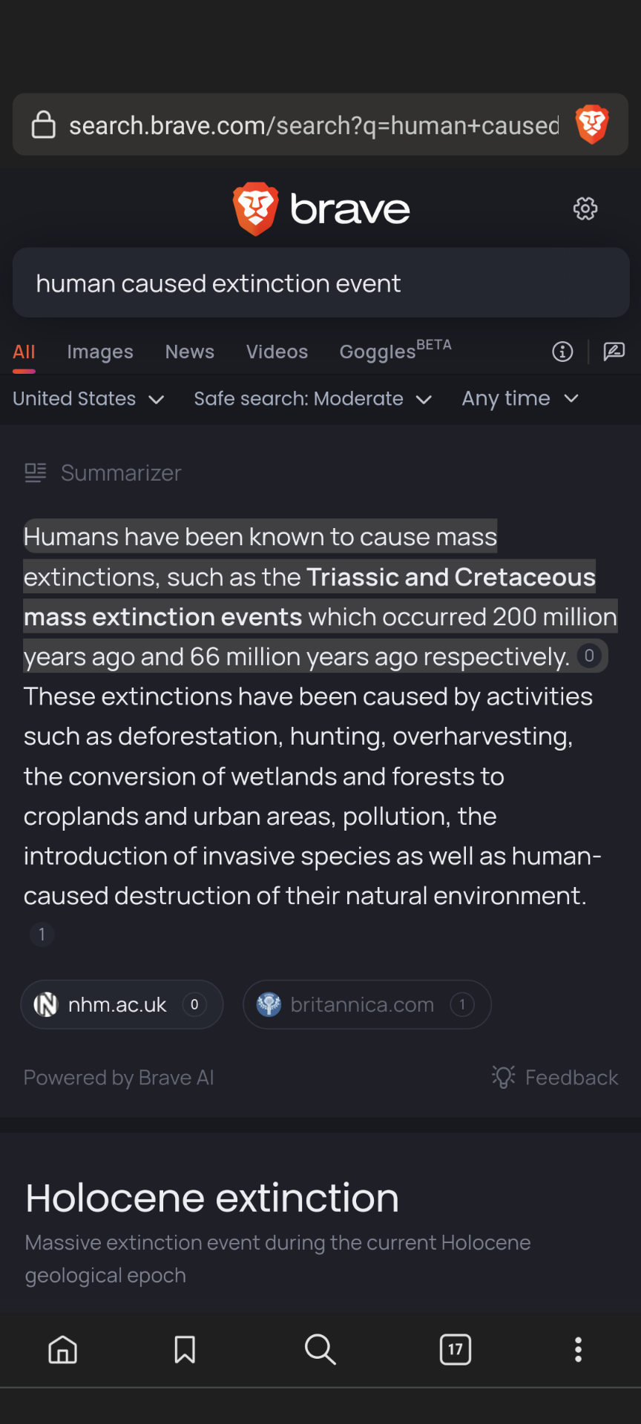Open the feedback chat icon
The image size is (641, 1424).
point(614,352)
